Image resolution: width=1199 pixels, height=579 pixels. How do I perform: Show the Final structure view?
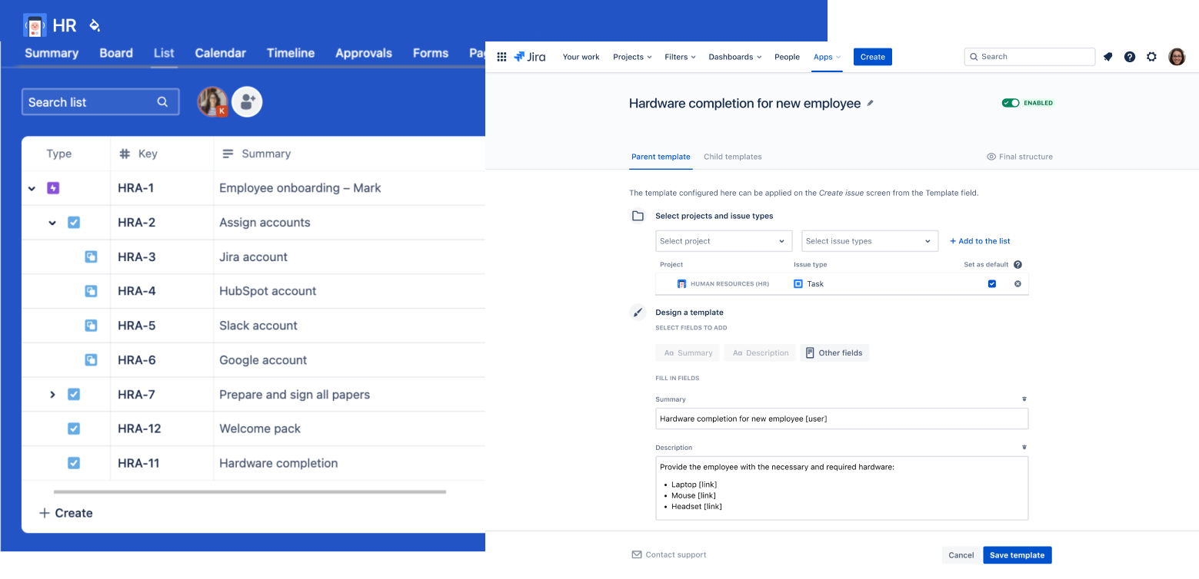point(1019,157)
